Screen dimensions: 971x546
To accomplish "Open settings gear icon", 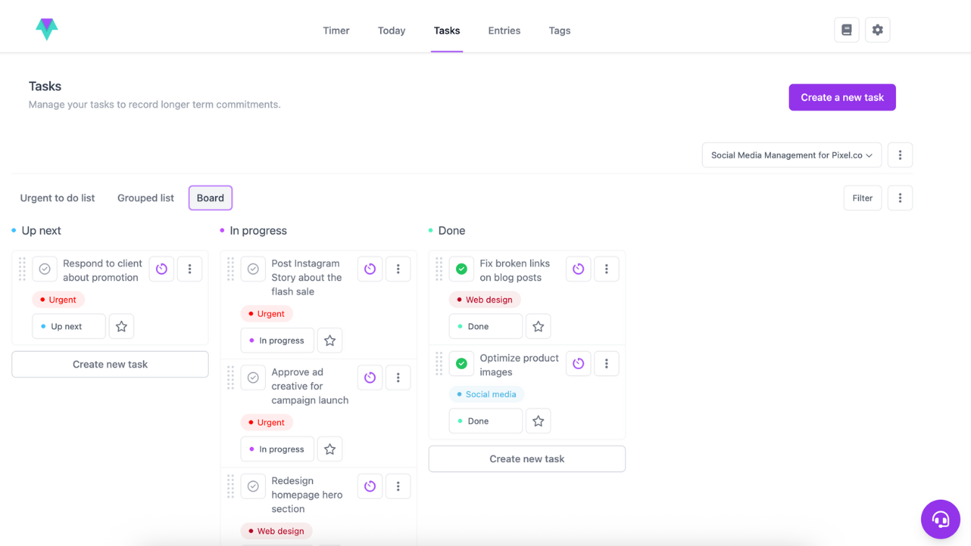I will point(878,30).
